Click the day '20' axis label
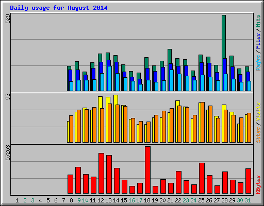The height and width of the screenshot is (206, 264). point(162,200)
